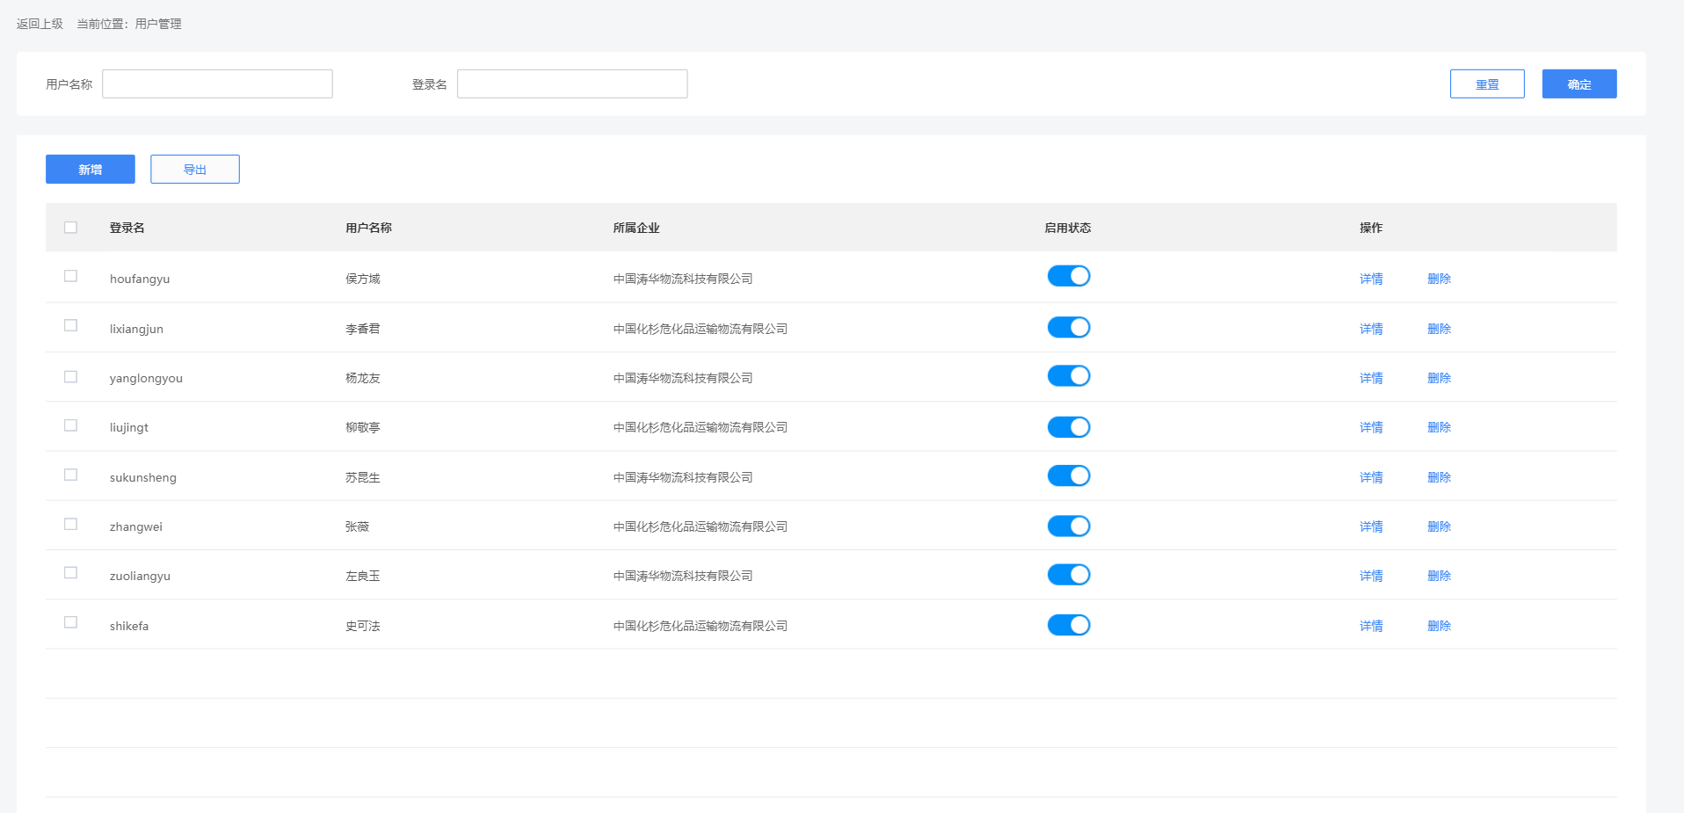Image resolution: width=1684 pixels, height=813 pixels.
Task: Turn off enable status for yanglongyou
Action: point(1069,376)
